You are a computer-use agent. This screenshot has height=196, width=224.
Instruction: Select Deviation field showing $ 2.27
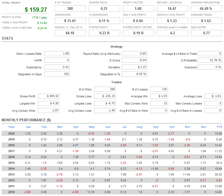[134, 67]
